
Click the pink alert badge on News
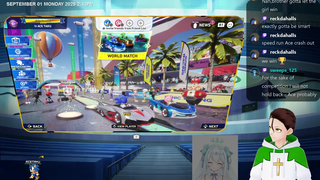(212, 22)
